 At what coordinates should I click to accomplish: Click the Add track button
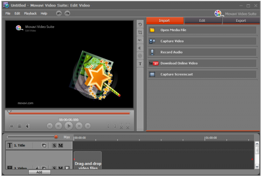pyautogui.click(x=40, y=172)
